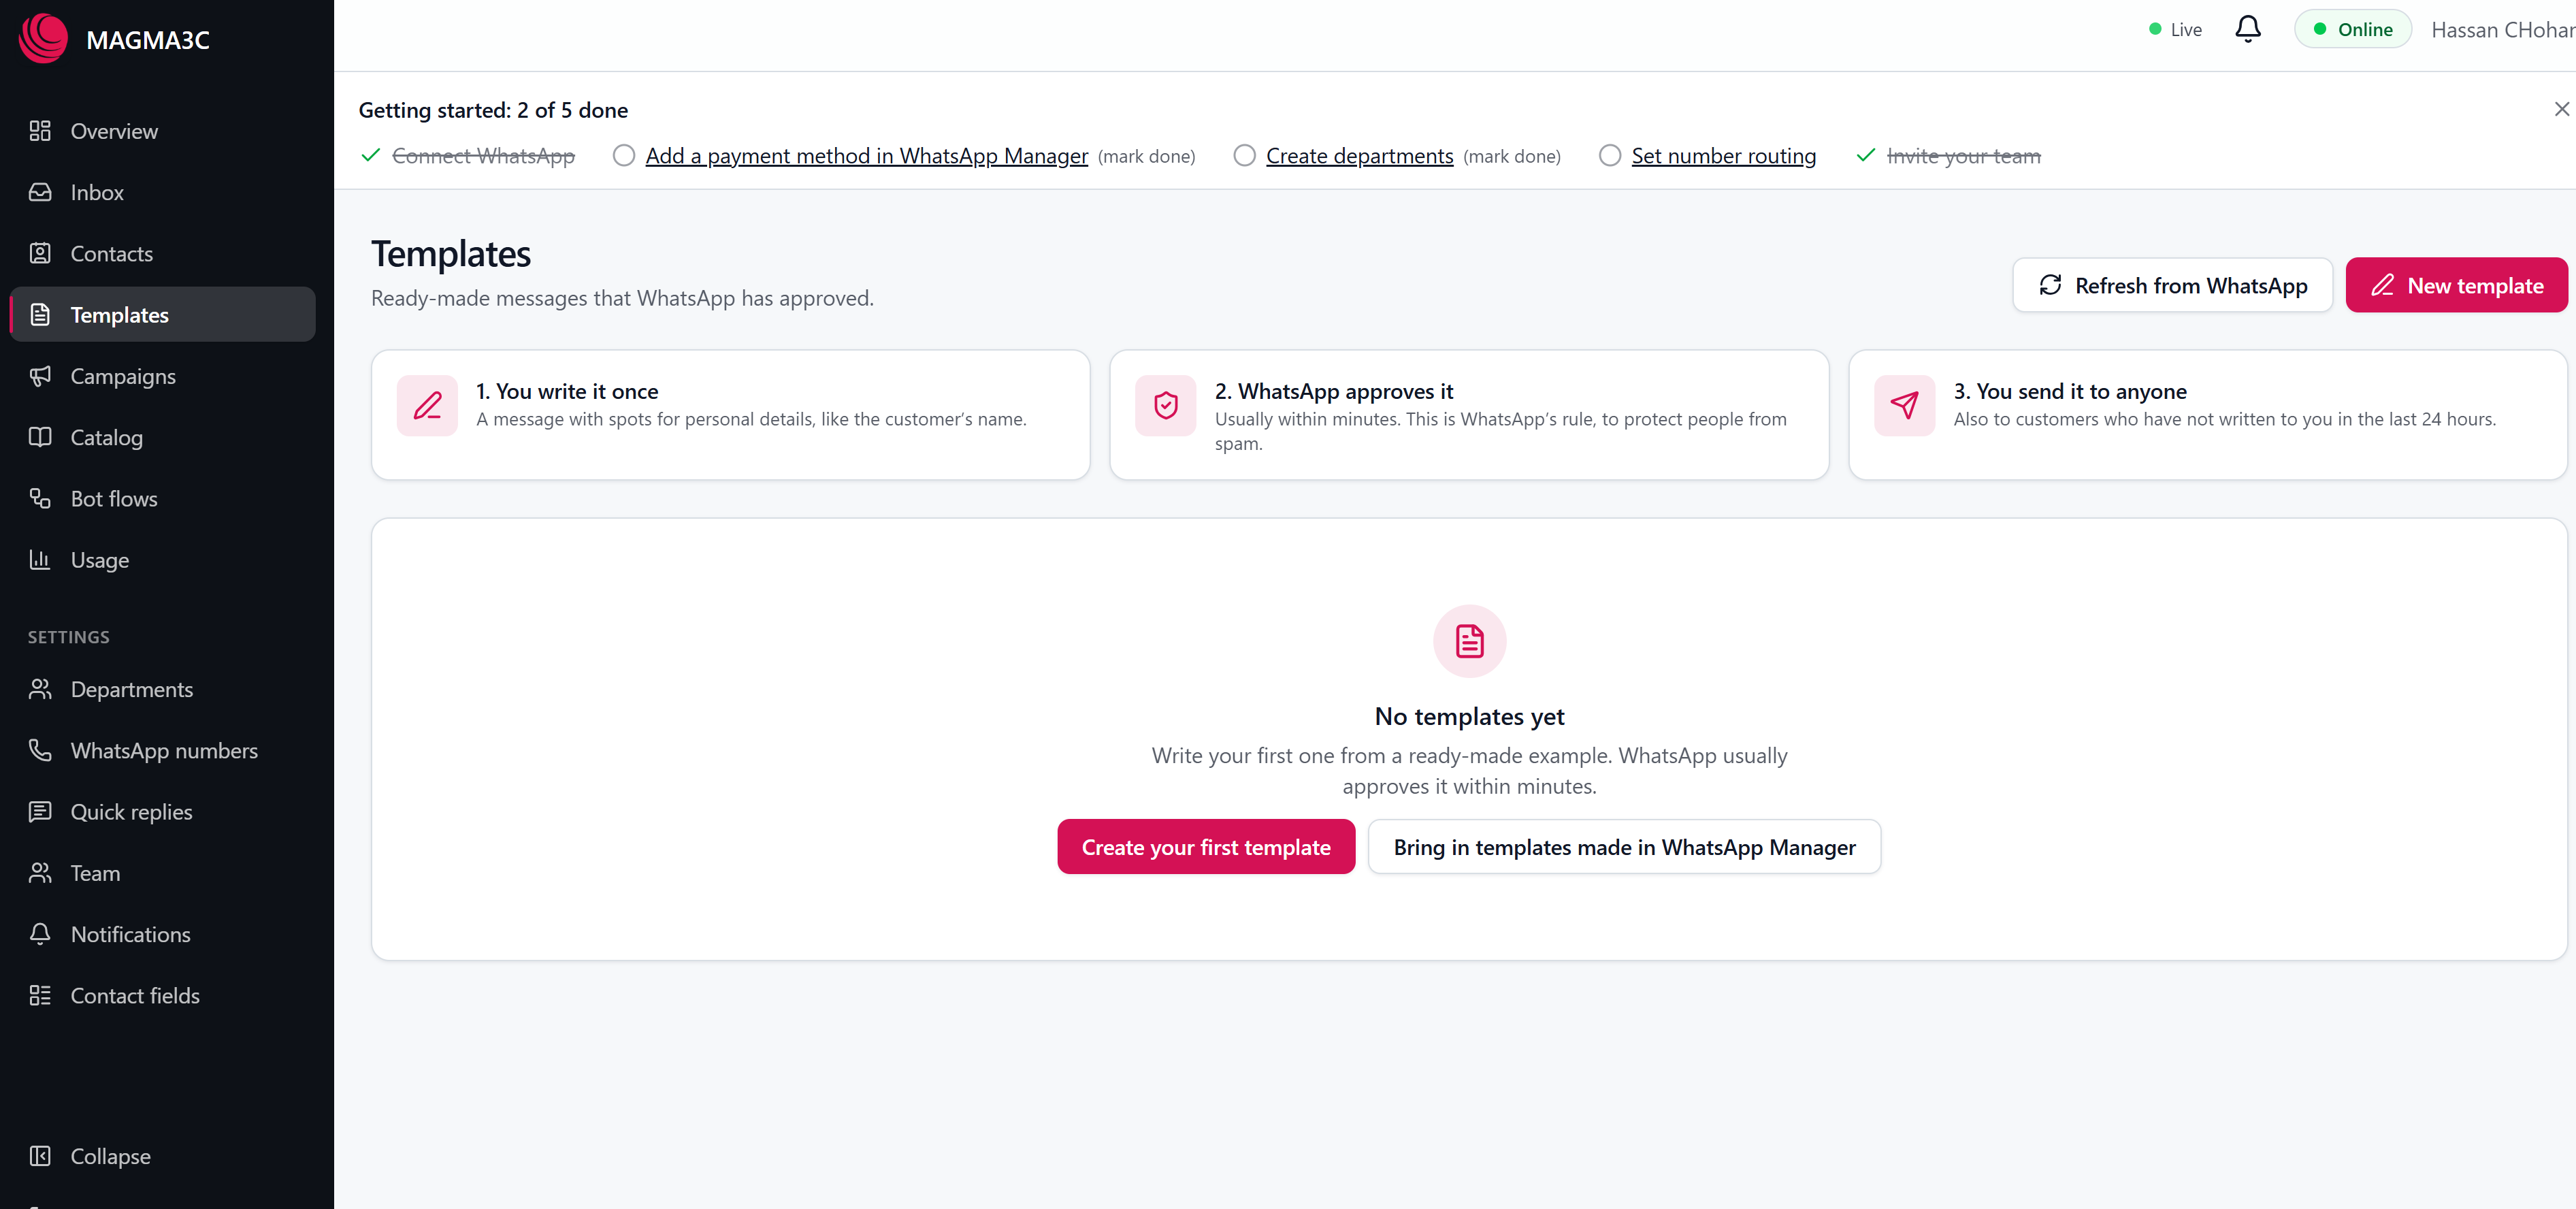Mark Create departments step radio circle
Viewport: 2576px width, 1209px height.
click(1244, 156)
